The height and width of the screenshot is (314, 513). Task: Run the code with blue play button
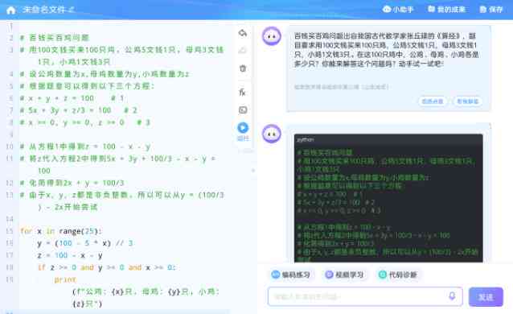coord(243,128)
